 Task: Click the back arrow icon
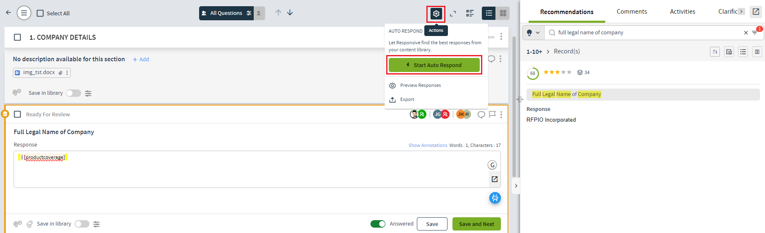click(x=8, y=13)
